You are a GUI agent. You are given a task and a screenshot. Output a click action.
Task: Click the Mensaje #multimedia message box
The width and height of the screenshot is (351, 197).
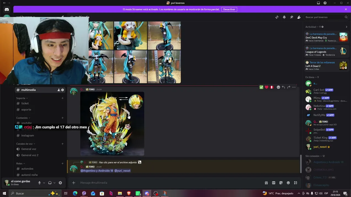pyautogui.click(x=170, y=183)
